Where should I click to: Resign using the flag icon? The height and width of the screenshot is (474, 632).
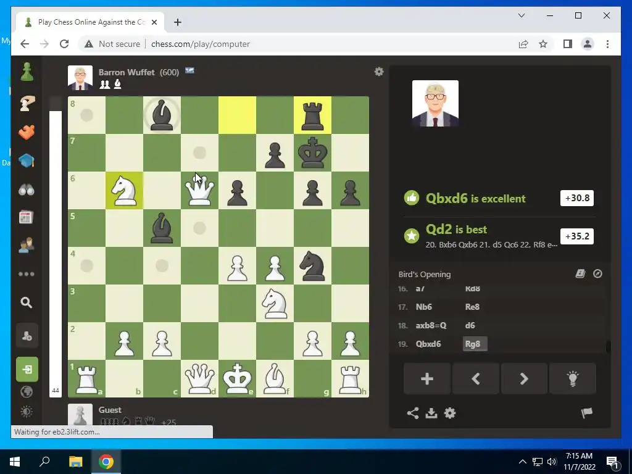[x=587, y=413]
